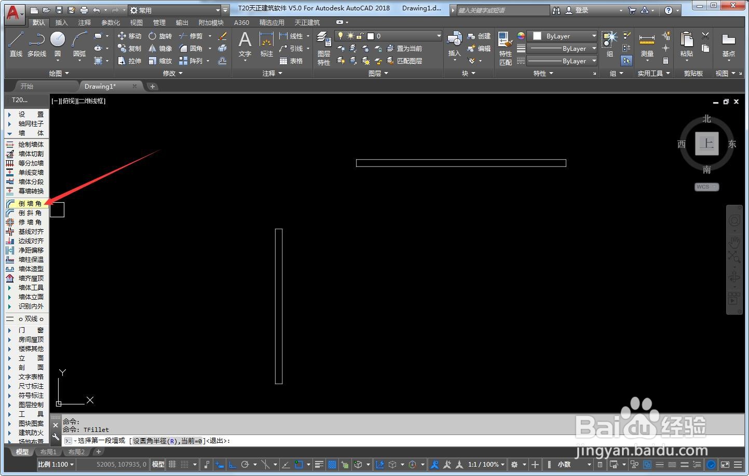Click 置为当前 layer button
This screenshot has width=749, height=476.
pyautogui.click(x=404, y=48)
